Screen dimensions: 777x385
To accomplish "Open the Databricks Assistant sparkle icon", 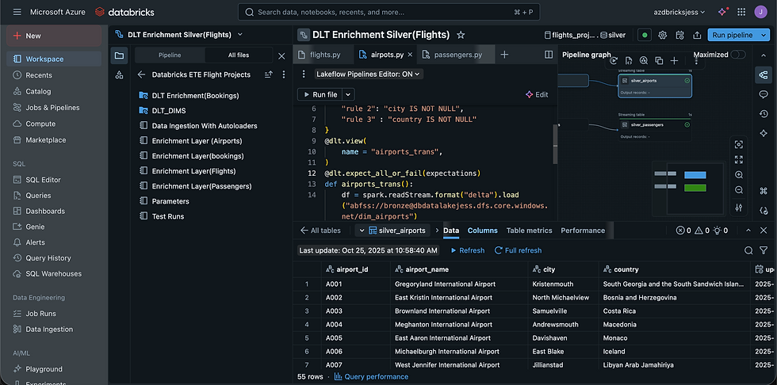I will tap(723, 12).
